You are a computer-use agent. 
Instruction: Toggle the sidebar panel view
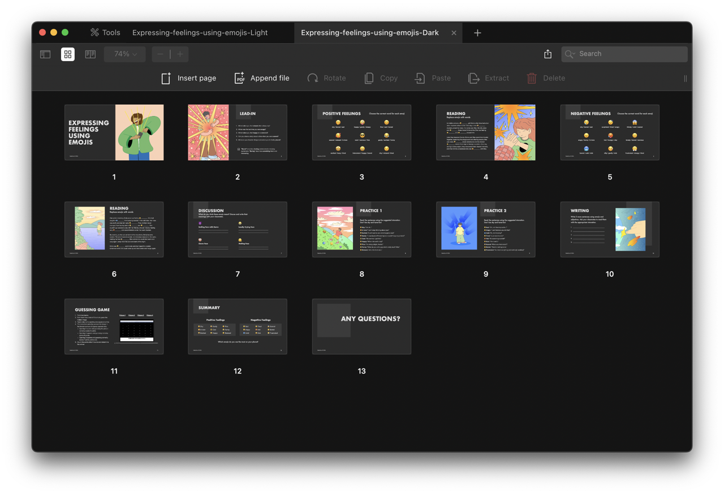pos(45,54)
